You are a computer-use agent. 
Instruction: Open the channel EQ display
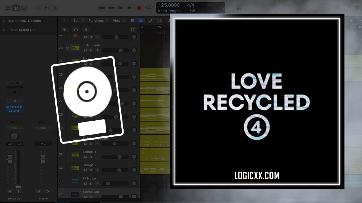pyautogui.click(x=14, y=92)
